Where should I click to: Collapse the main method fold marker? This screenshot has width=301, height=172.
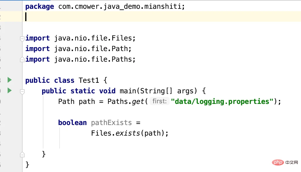click(22, 92)
